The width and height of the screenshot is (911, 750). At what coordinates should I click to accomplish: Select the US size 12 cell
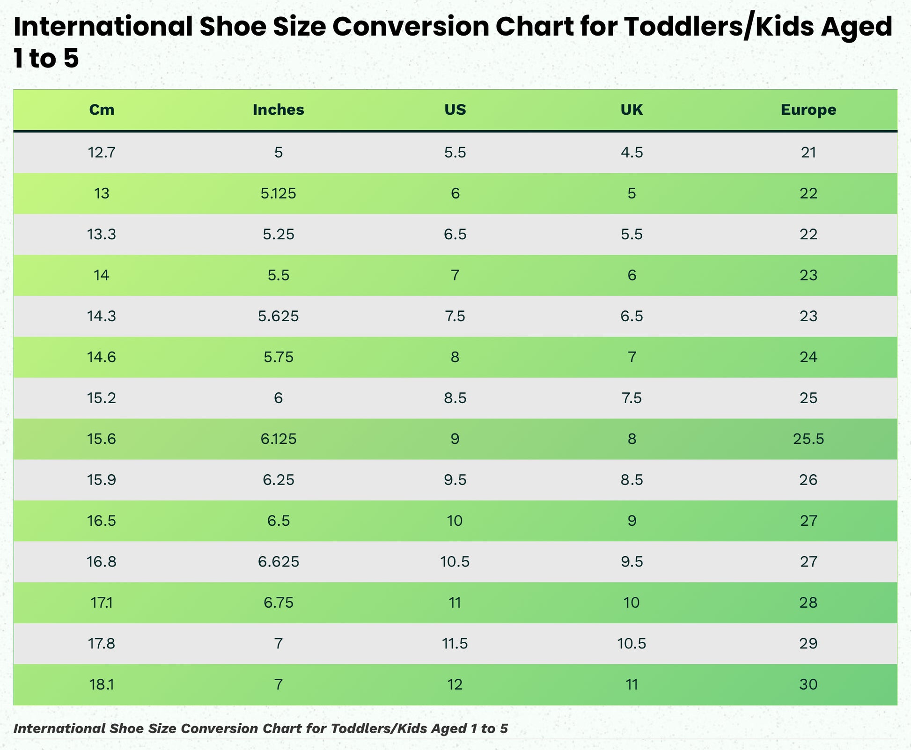pyautogui.click(x=455, y=685)
